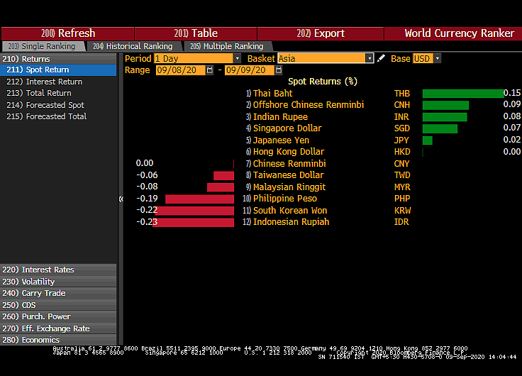Open the 201) Table view
Screen dimensions: 522x376
(196, 33)
